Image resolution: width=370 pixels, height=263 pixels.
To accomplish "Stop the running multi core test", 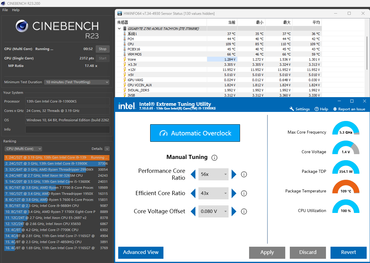I will pos(103,49).
